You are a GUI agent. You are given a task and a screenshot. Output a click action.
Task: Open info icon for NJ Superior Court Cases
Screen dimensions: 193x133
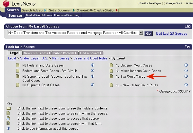(x=186, y=65)
